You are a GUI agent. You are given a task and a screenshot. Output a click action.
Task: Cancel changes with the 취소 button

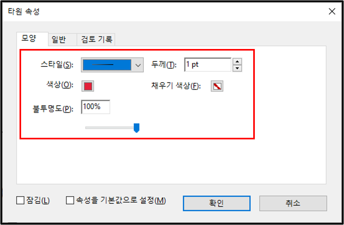(x=293, y=203)
